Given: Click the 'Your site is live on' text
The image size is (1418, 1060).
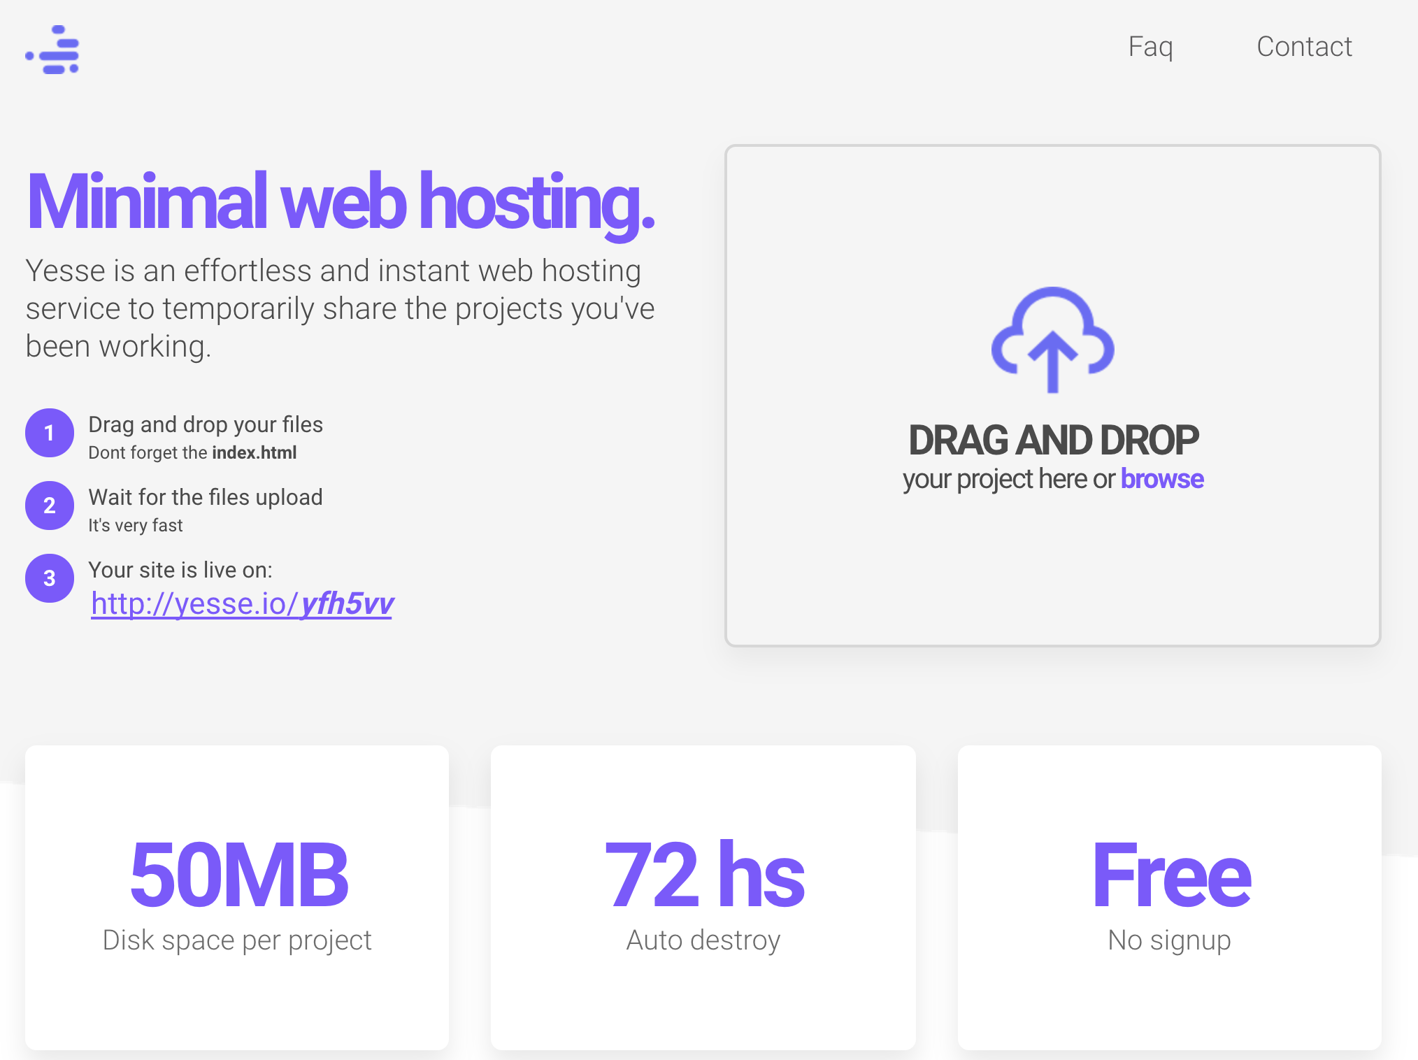Looking at the screenshot, I should pyautogui.click(x=180, y=570).
